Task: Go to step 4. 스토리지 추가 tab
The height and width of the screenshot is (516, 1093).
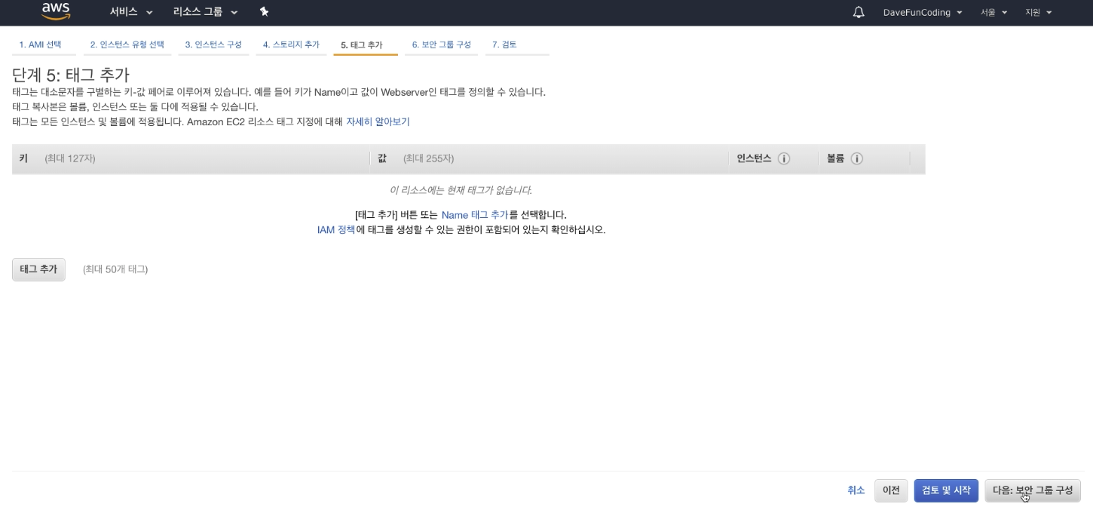Action: [291, 45]
